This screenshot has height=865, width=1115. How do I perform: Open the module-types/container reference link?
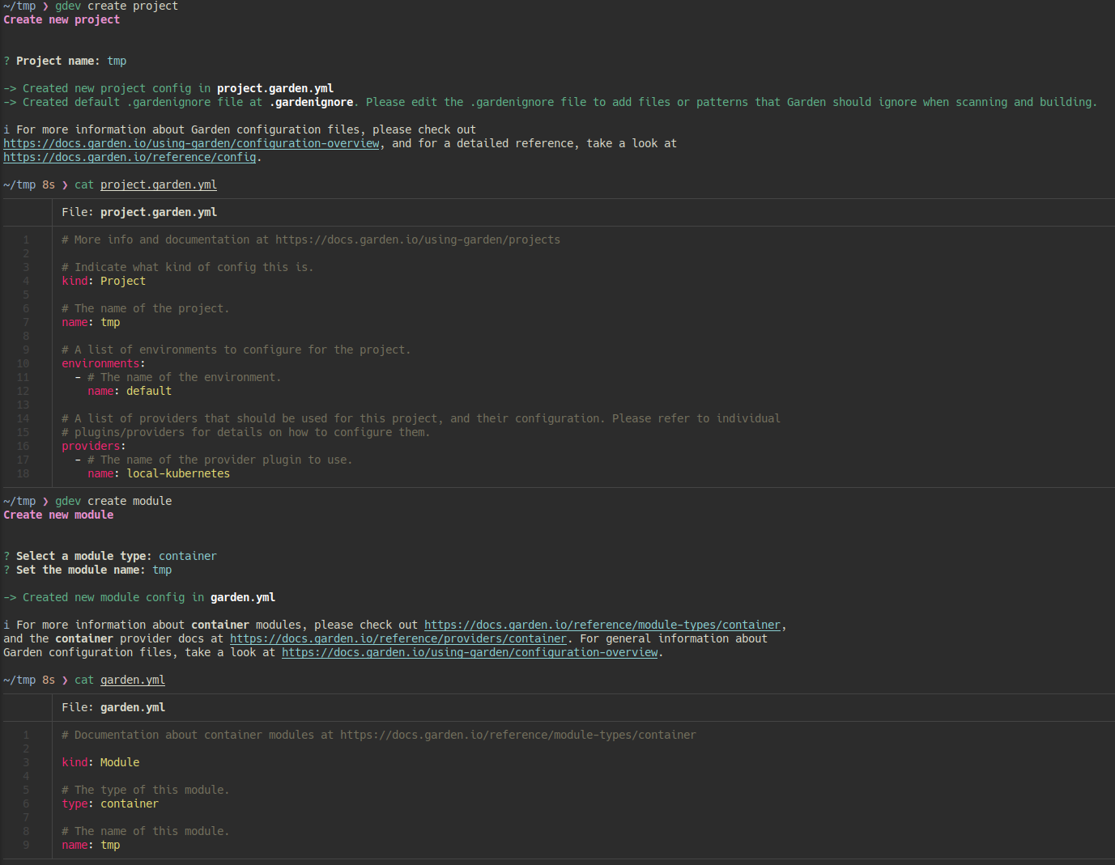(x=602, y=625)
